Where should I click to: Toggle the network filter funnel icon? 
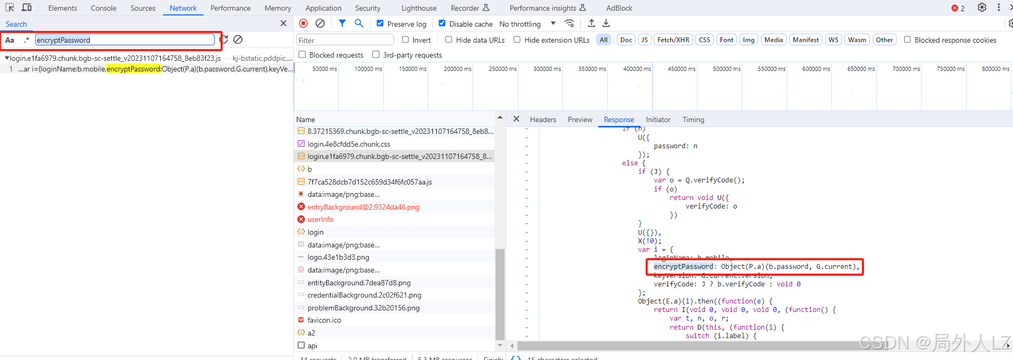point(342,23)
